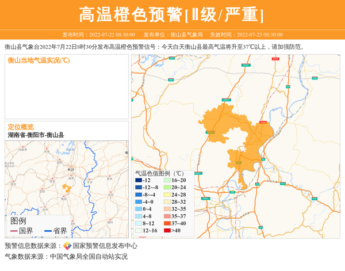Click the 高温橙色预警 title banner
Image resolution: width=345 pixels, height=271 pixels.
[x=172, y=14]
